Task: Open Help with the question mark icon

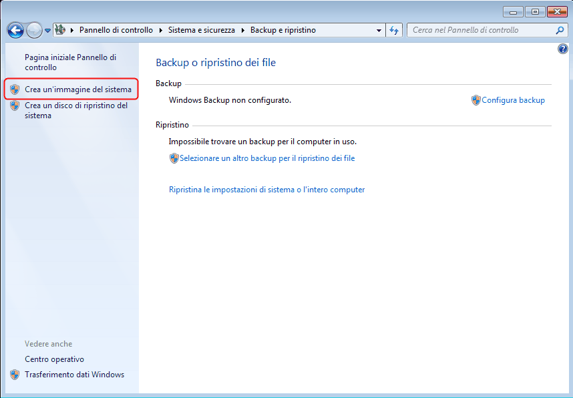Action: pos(563,49)
